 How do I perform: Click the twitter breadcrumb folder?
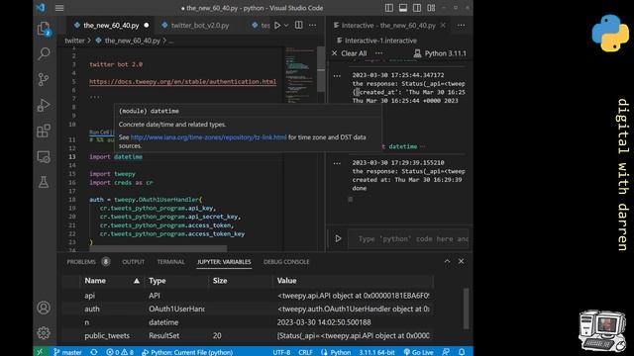point(75,41)
